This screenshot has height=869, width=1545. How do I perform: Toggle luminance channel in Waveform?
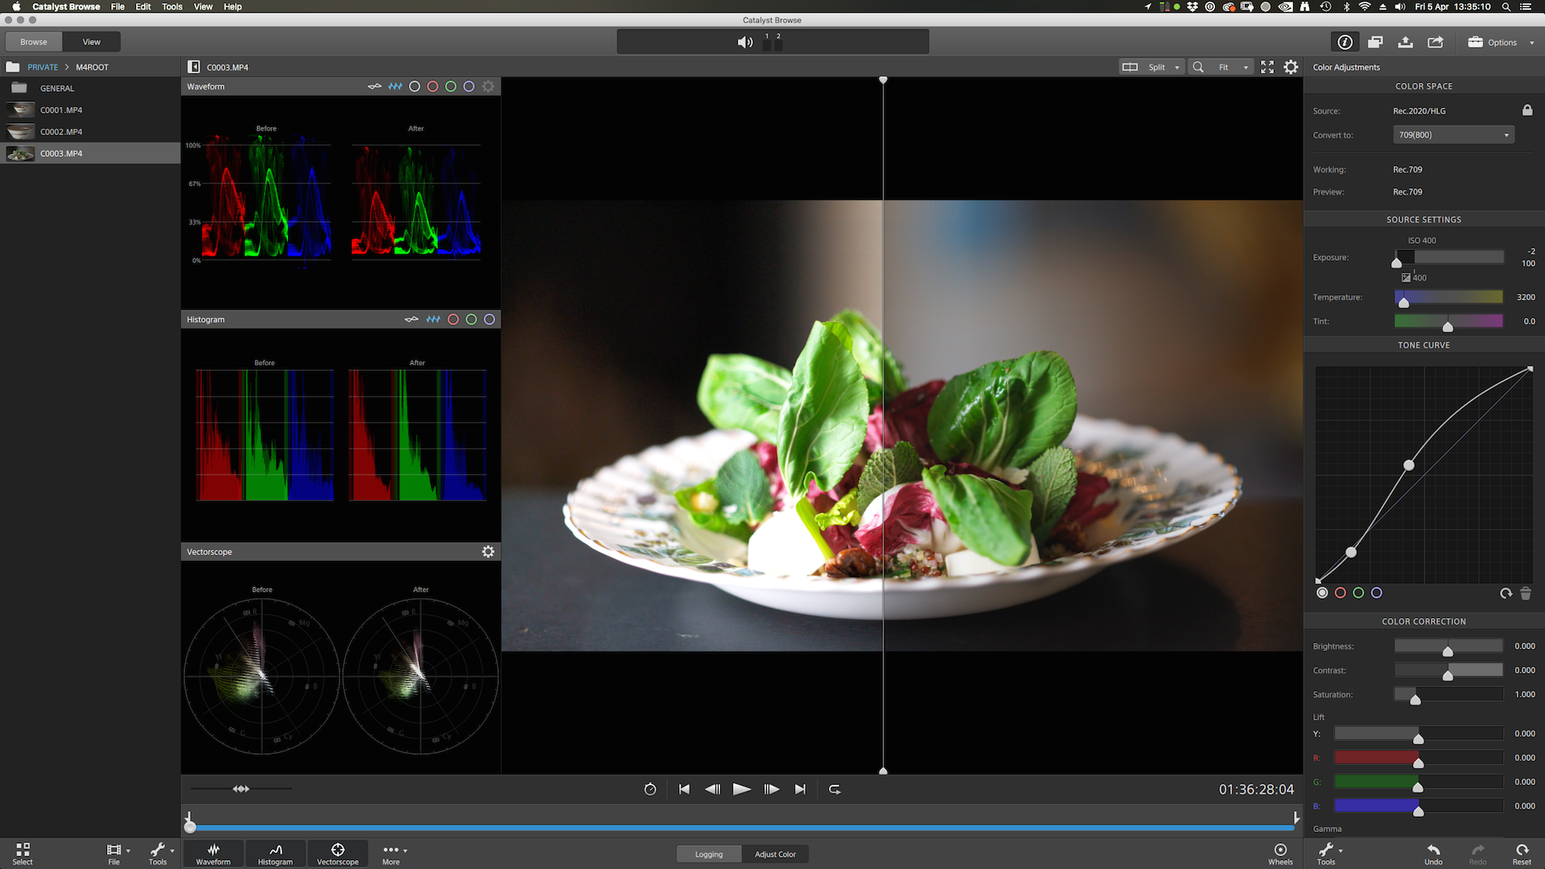(414, 86)
